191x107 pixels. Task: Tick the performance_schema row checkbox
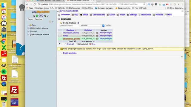click(60, 39)
